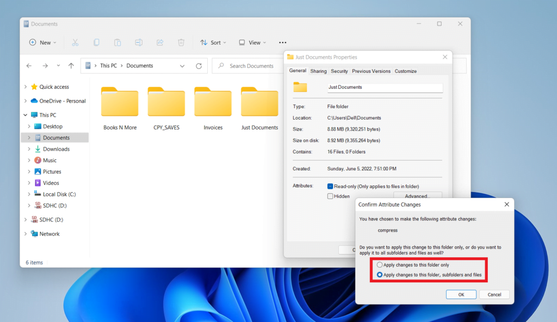Click the Paste icon in the toolbar
Image resolution: width=557 pixels, height=322 pixels.
(x=117, y=42)
